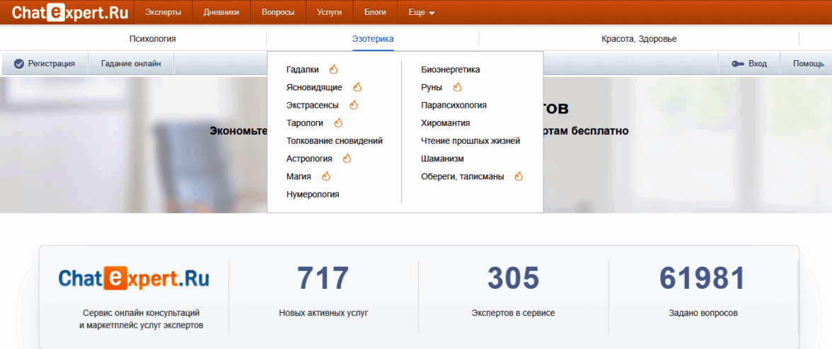The image size is (832, 349).
Task: Open the Астрология link
Action: [x=309, y=159]
